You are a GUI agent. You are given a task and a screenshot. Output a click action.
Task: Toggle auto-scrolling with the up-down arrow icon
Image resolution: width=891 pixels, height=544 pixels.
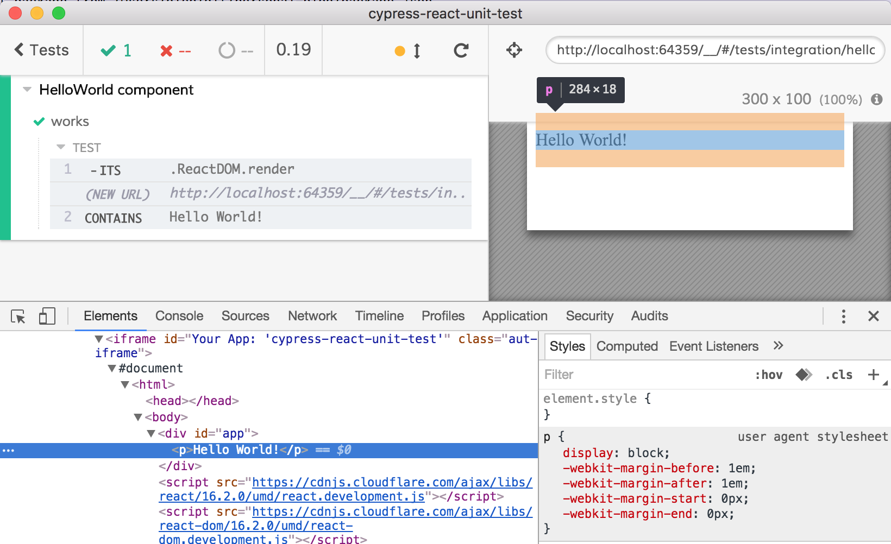click(x=417, y=50)
